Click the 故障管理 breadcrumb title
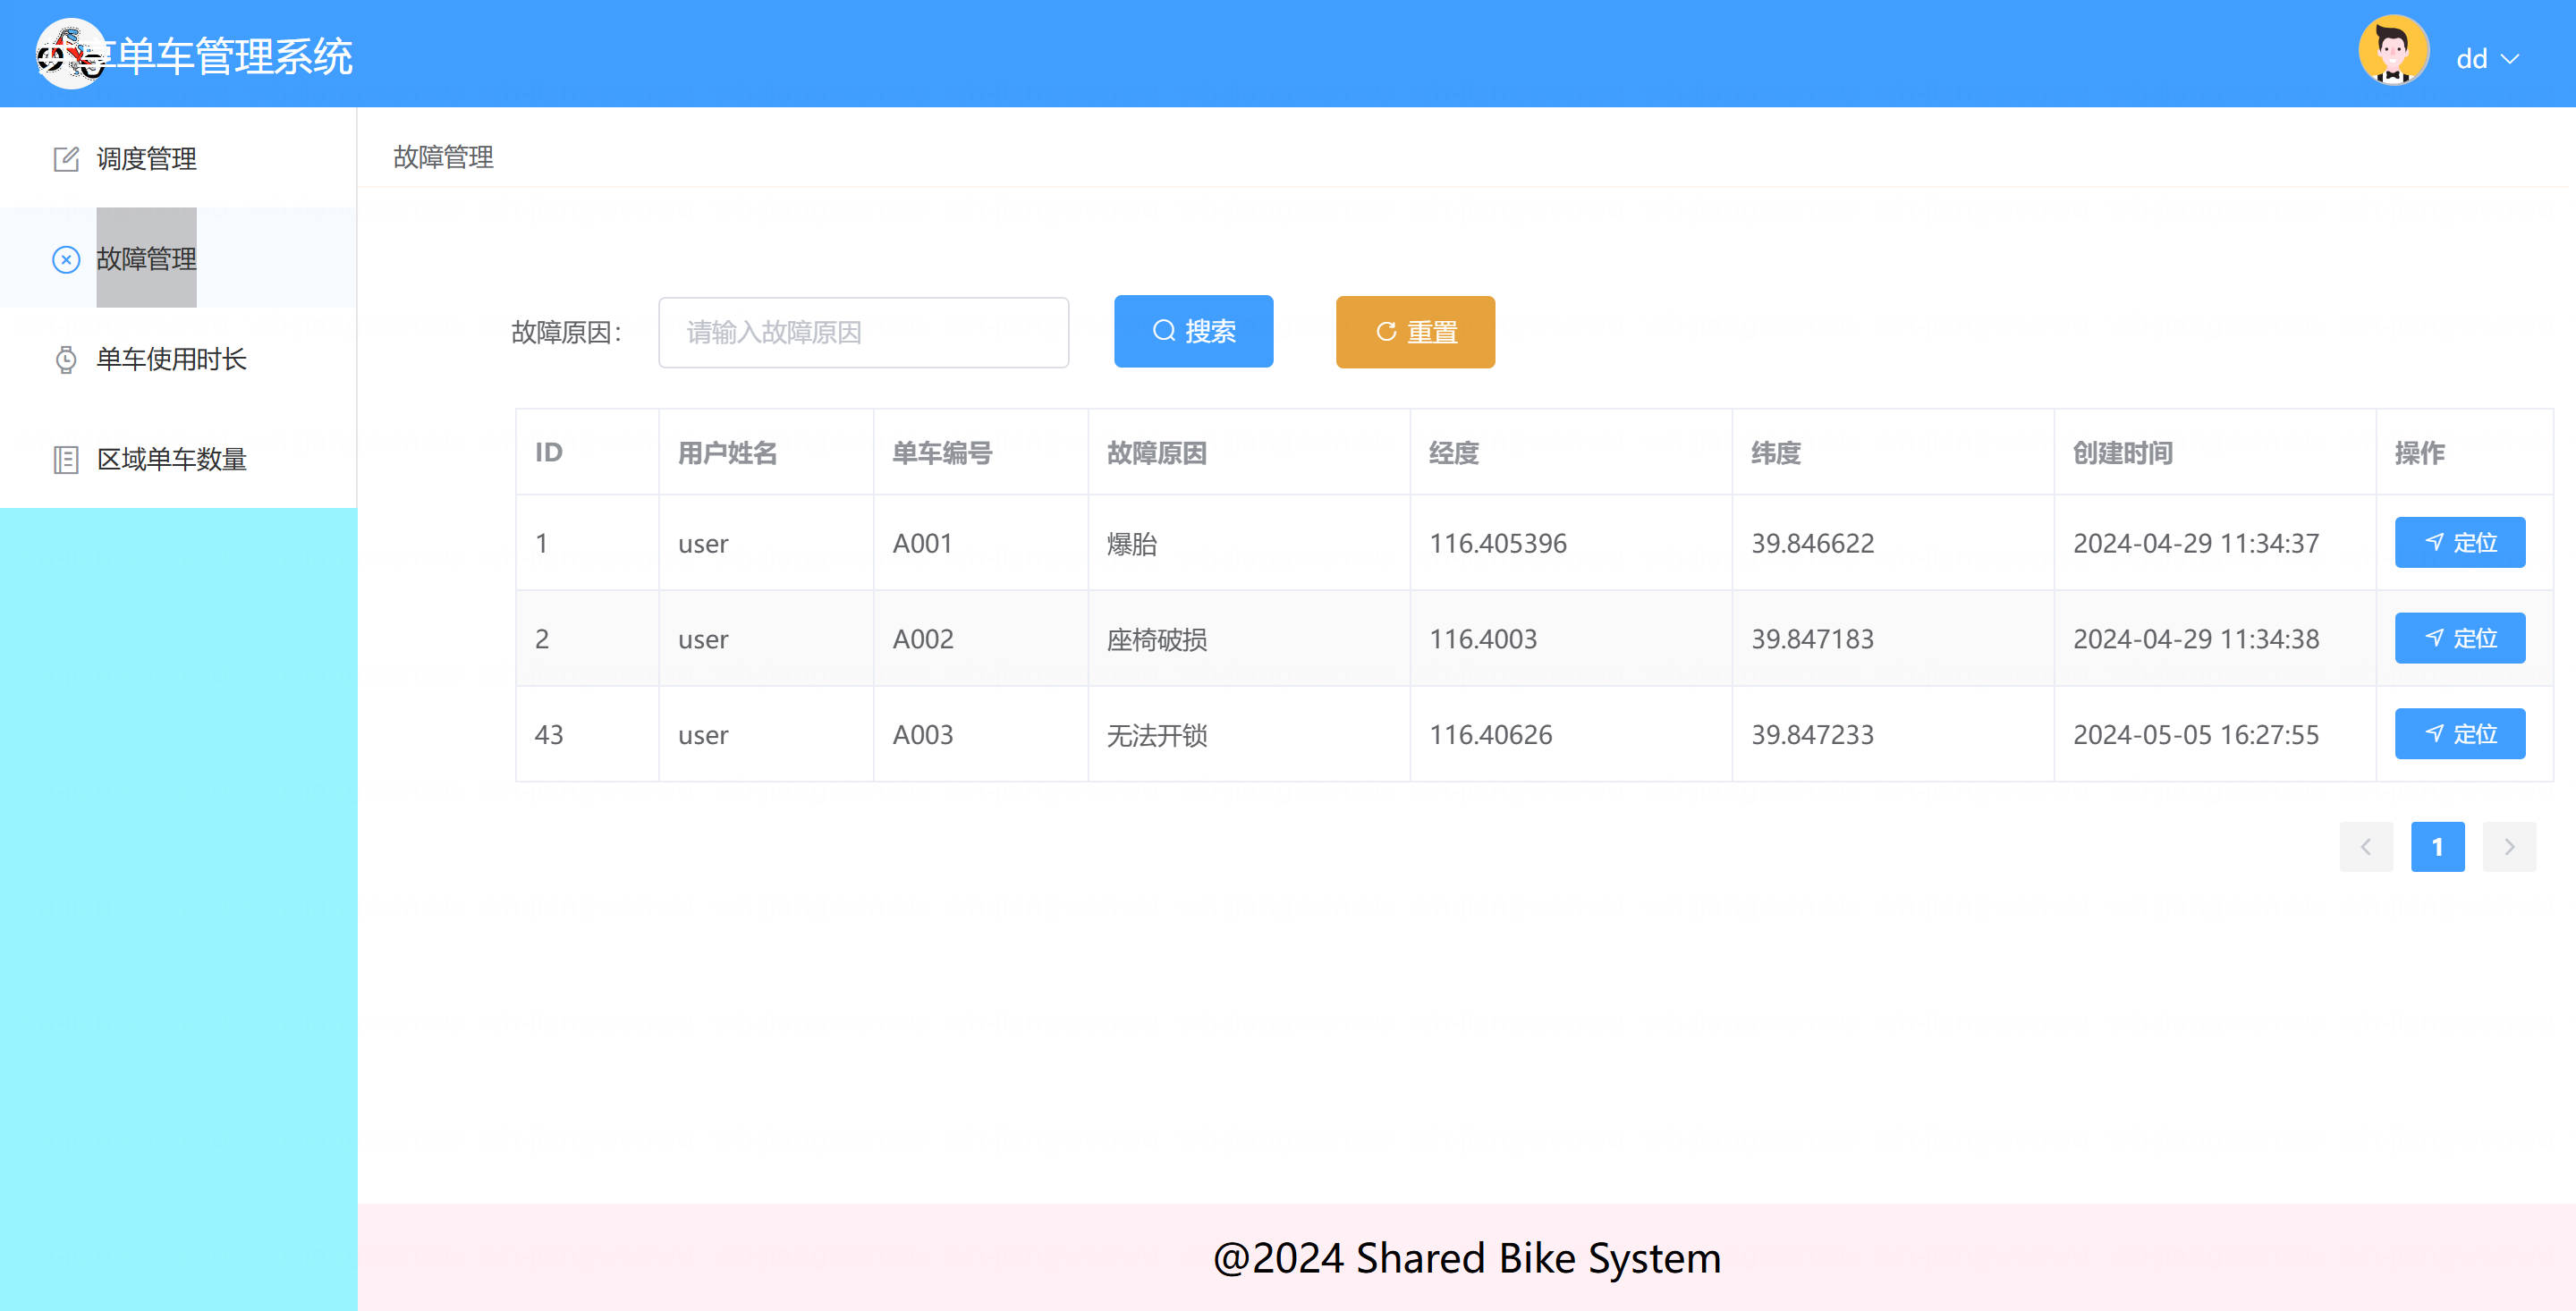 tap(443, 157)
